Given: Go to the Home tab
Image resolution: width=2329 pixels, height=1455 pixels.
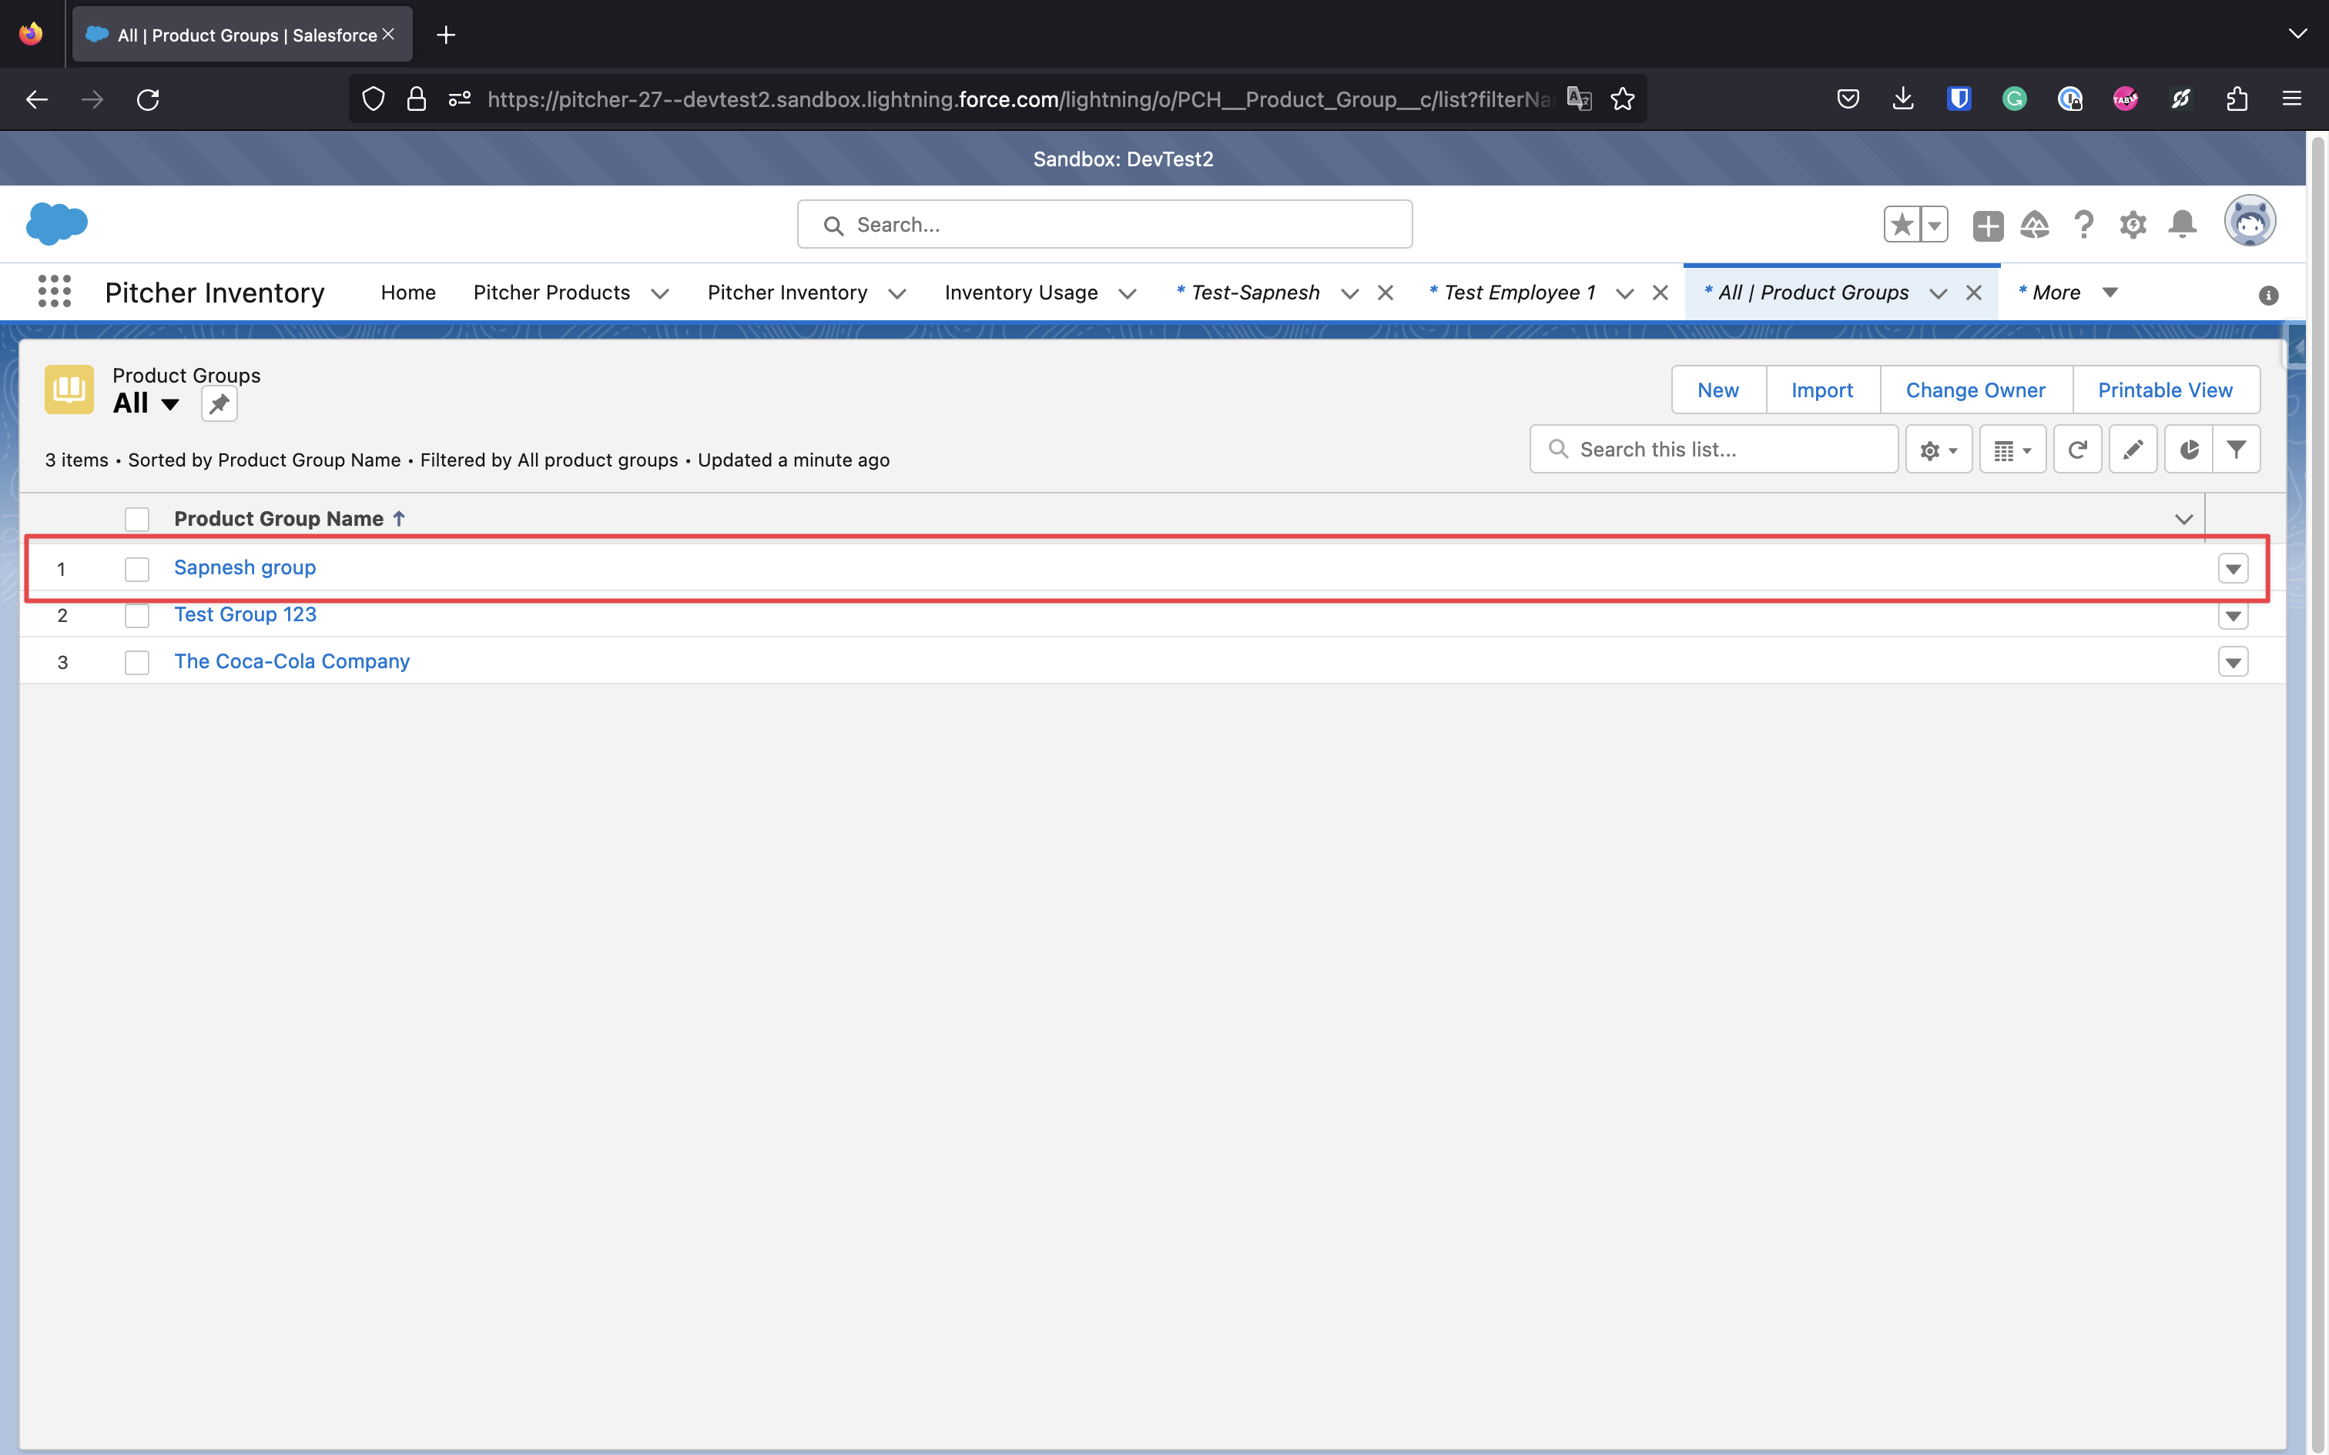Looking at the screenshot, I should pyautogui.click(x=408, y=293).
